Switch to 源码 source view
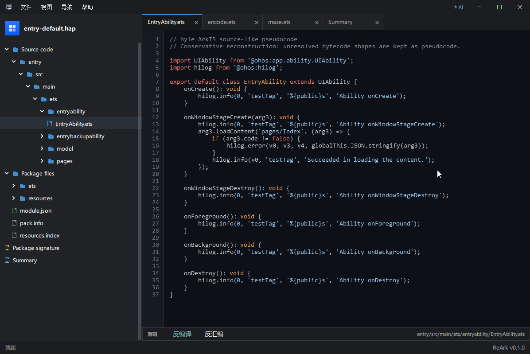The height and width of the screenshot is (354, 530). coord(152,335)
